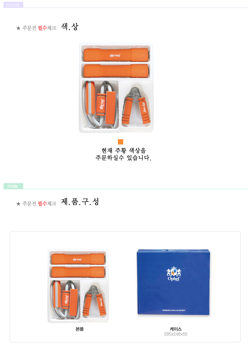Click the FORM section label tab

click(x=13, y=186)
